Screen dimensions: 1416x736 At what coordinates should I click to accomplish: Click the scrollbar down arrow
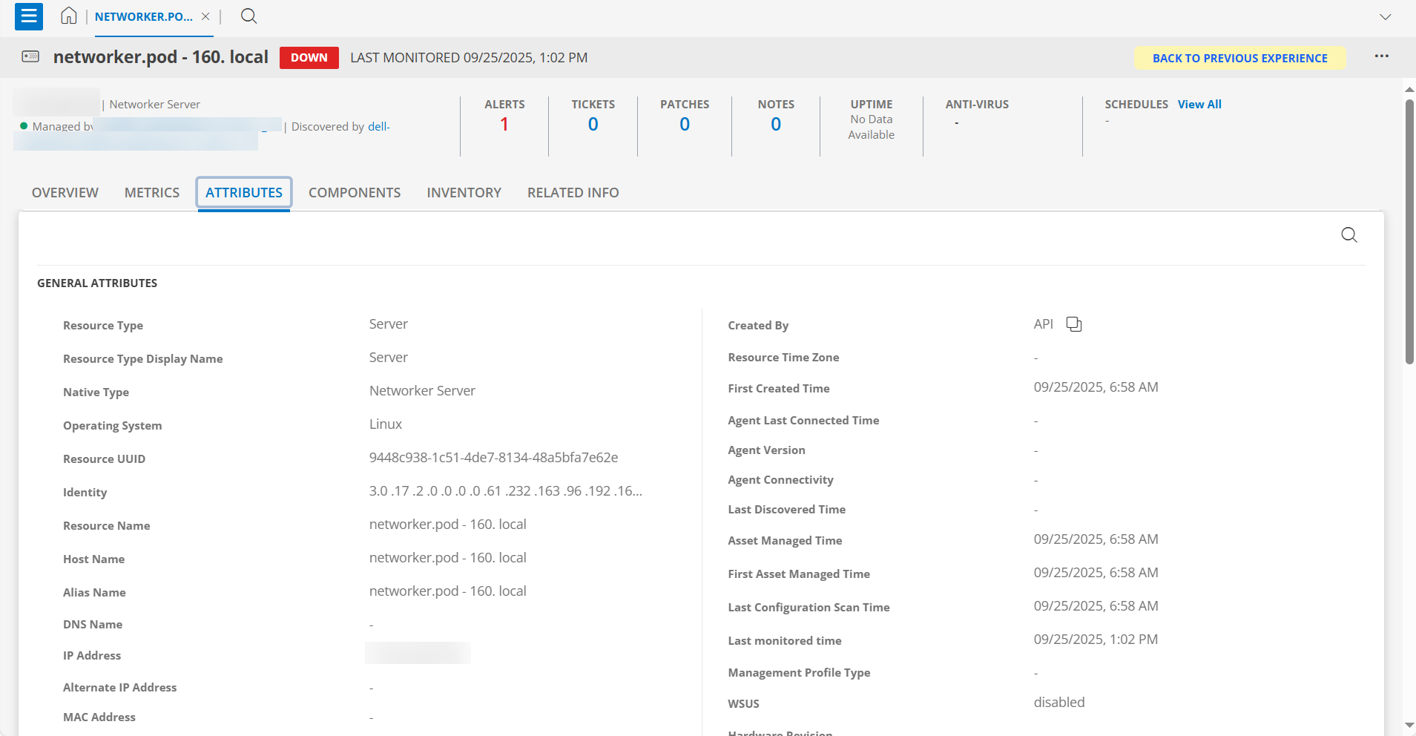(x=1409, y=725)
